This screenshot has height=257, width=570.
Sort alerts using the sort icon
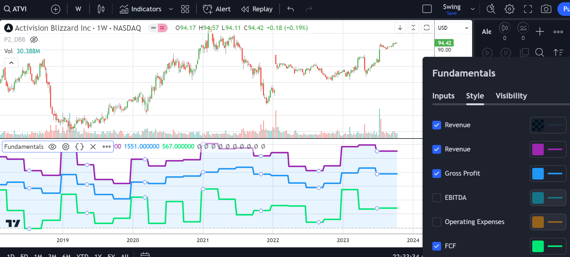[x=558, y=52]
